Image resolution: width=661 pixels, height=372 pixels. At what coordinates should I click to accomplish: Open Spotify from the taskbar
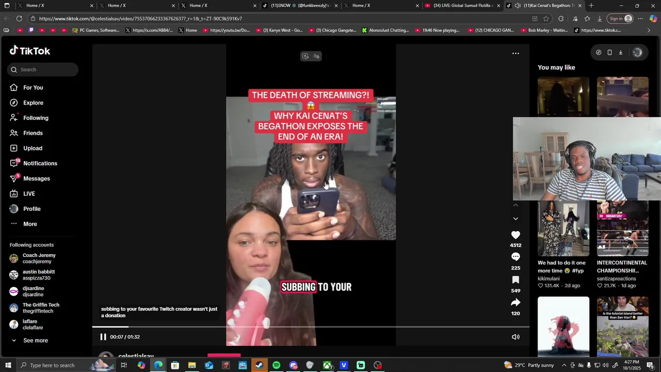click(276, 365)
